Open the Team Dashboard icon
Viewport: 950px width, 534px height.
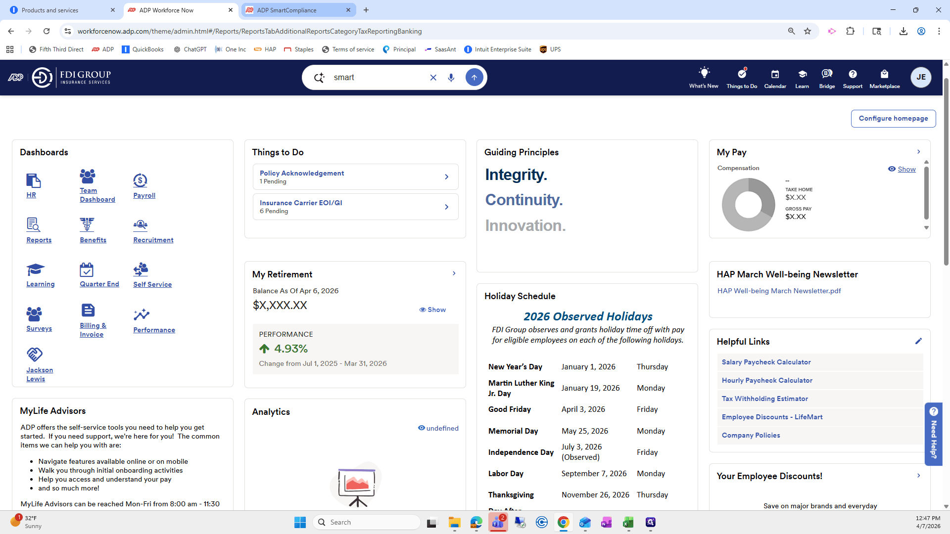tap(88, 176)
